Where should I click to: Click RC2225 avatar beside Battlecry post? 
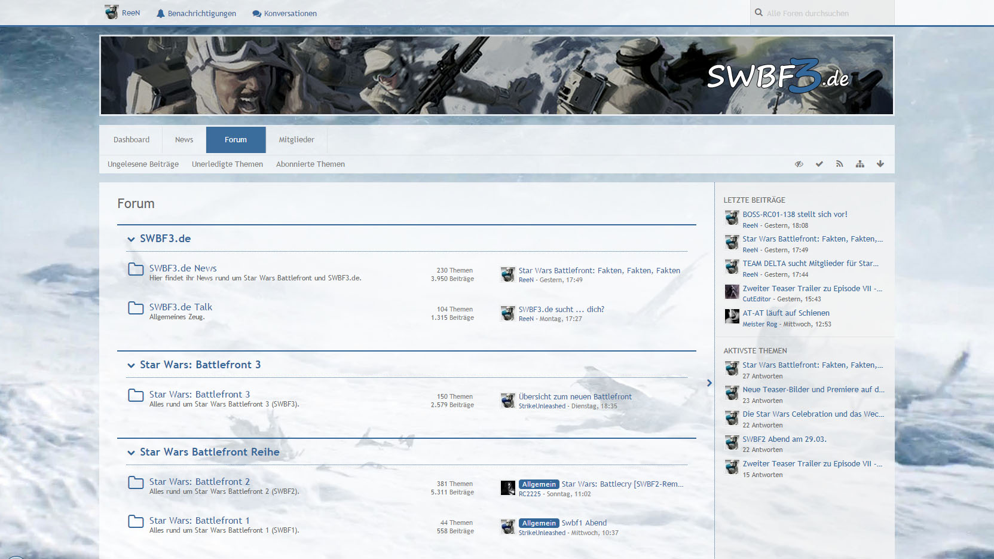pyautogui.click(x=507, y=488)
